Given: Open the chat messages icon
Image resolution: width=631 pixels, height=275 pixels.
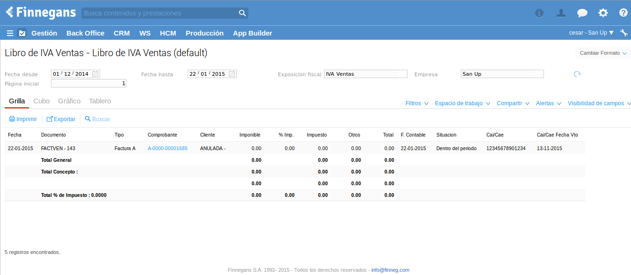Looking at the screenshot, I should click(582, 13).
